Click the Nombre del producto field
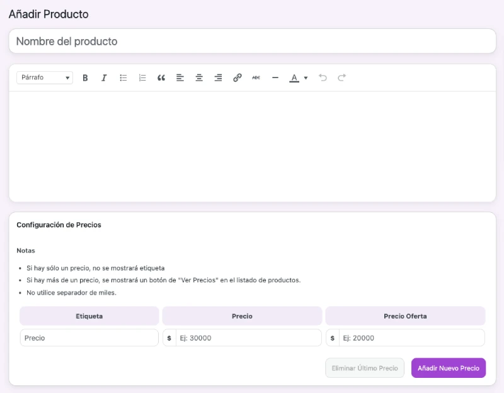The height and width of the screenshot is (393, 504). 252,41
